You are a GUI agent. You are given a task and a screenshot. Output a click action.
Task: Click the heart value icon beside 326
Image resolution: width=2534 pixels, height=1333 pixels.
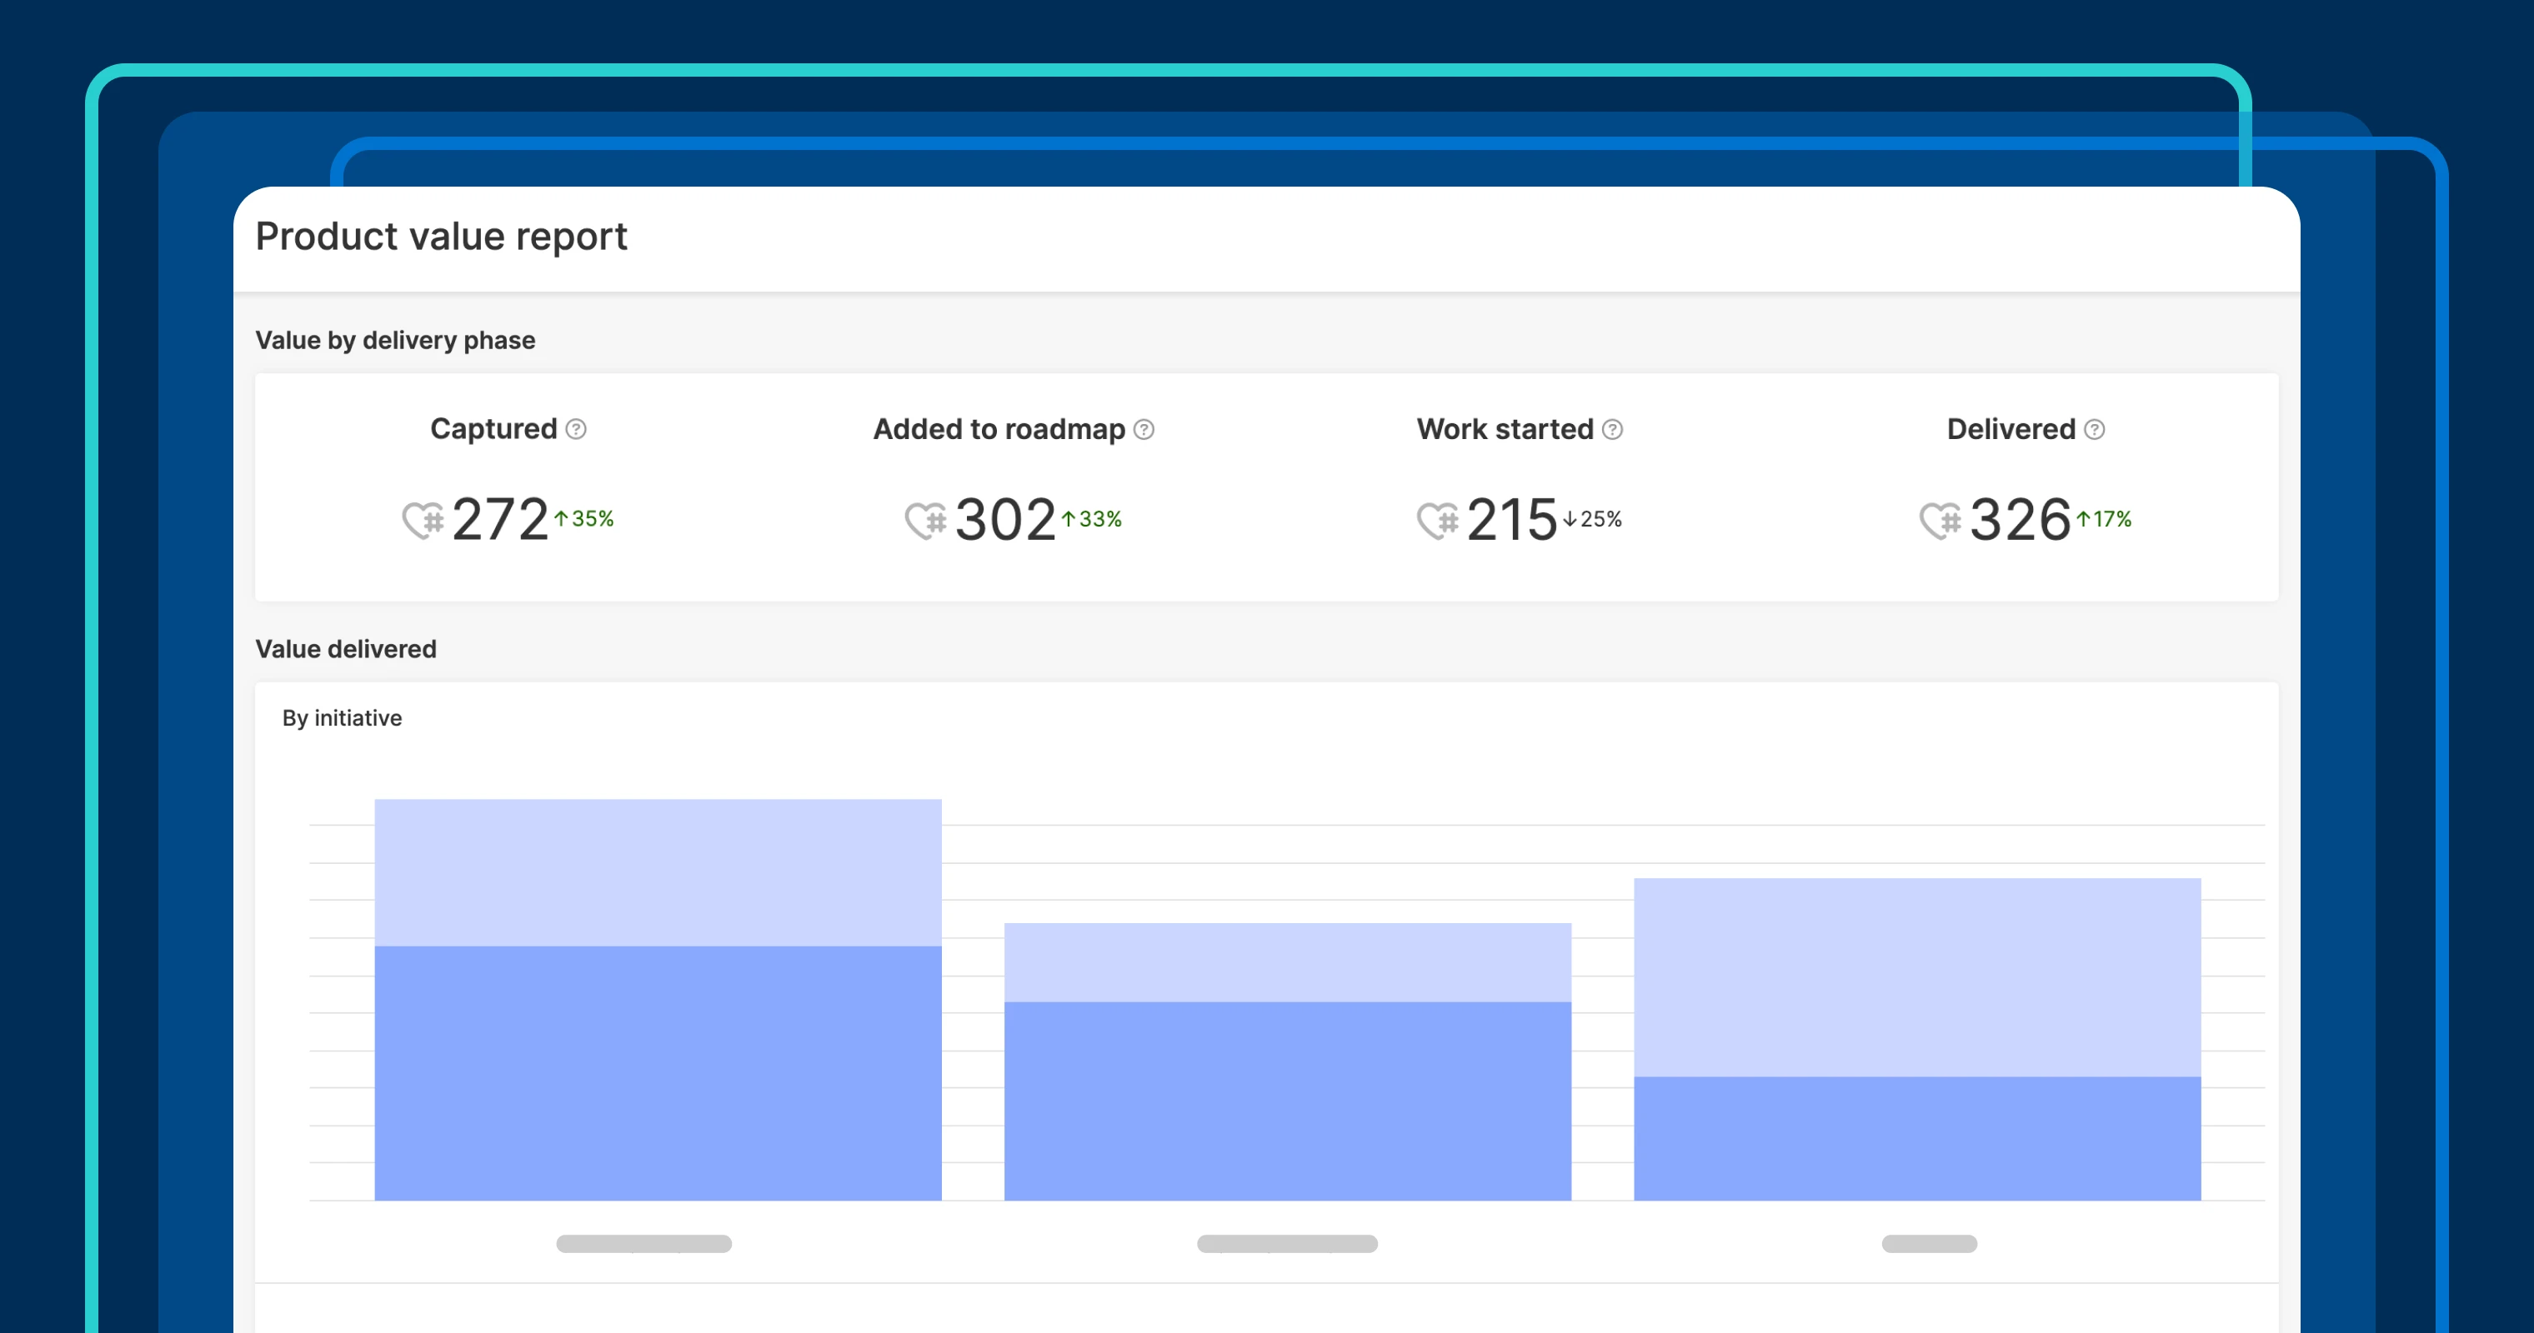tap(1940, 520)
